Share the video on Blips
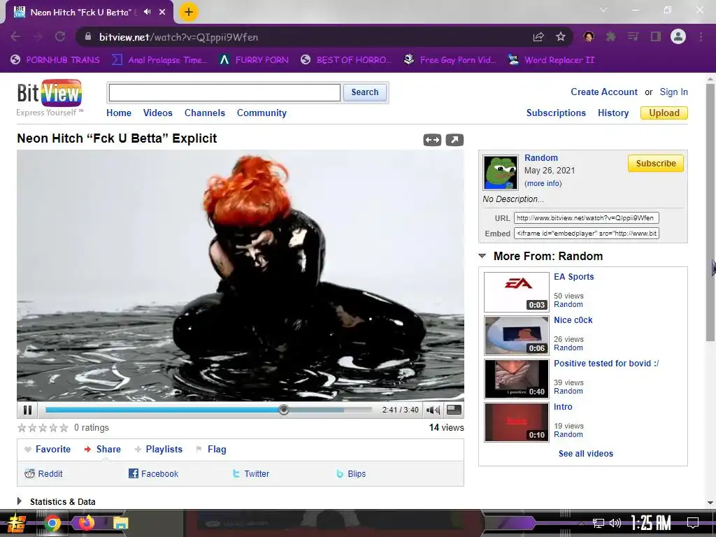The height and width of the screenshot is (537, 716). 351,473
